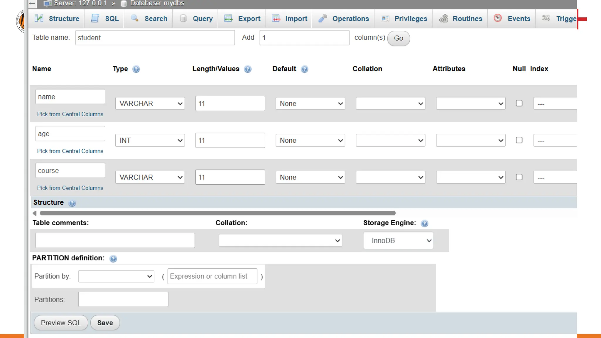Open Default dropdown for name column
This screenshot has height=338, width=601.
pyautogui.click(x=310, y=104)
